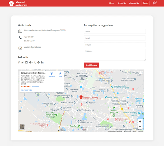164x146 pixels.
Task: Open the shopping cart icon
Action: [x=154, y=3]
